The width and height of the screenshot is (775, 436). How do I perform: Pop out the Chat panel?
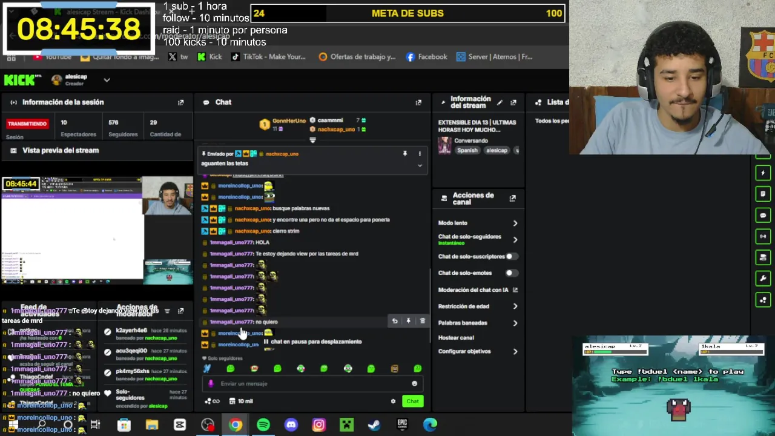[x=418, y=102]
